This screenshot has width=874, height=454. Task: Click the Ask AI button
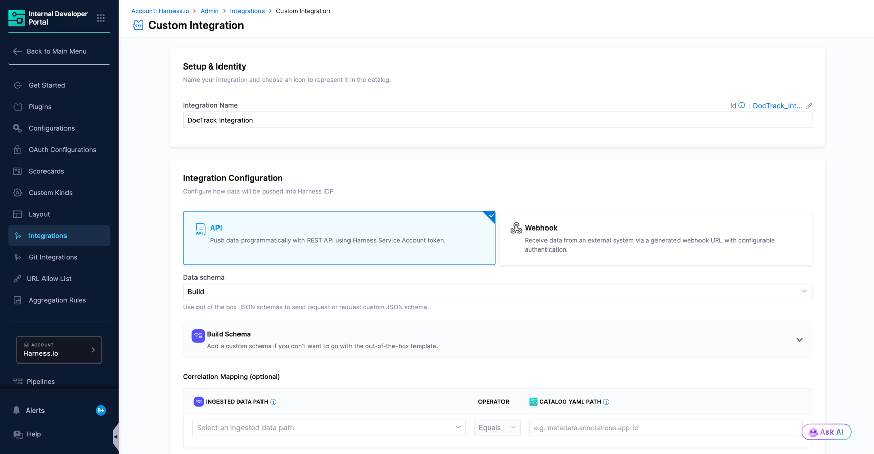(826, 432)
